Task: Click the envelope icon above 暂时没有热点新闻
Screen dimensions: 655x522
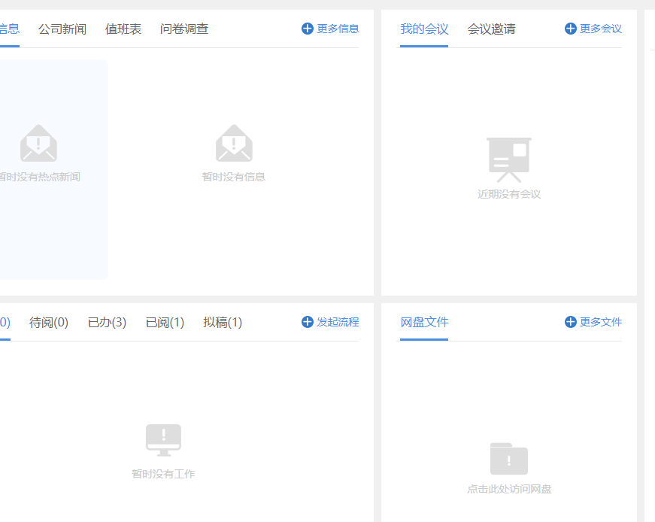Action: click(x=38, y=144)
